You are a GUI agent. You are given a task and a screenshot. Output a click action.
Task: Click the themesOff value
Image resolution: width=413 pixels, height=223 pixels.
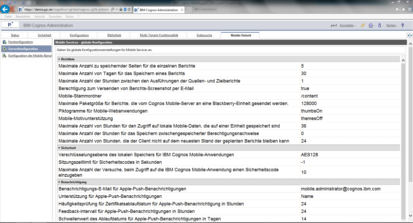(312, 118)
